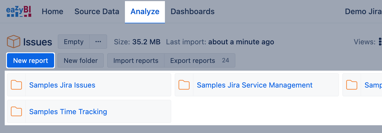Viewport: 382px width, 133px height.
Task: Select the grid view icon beside Views
Action: click(380, 42)
